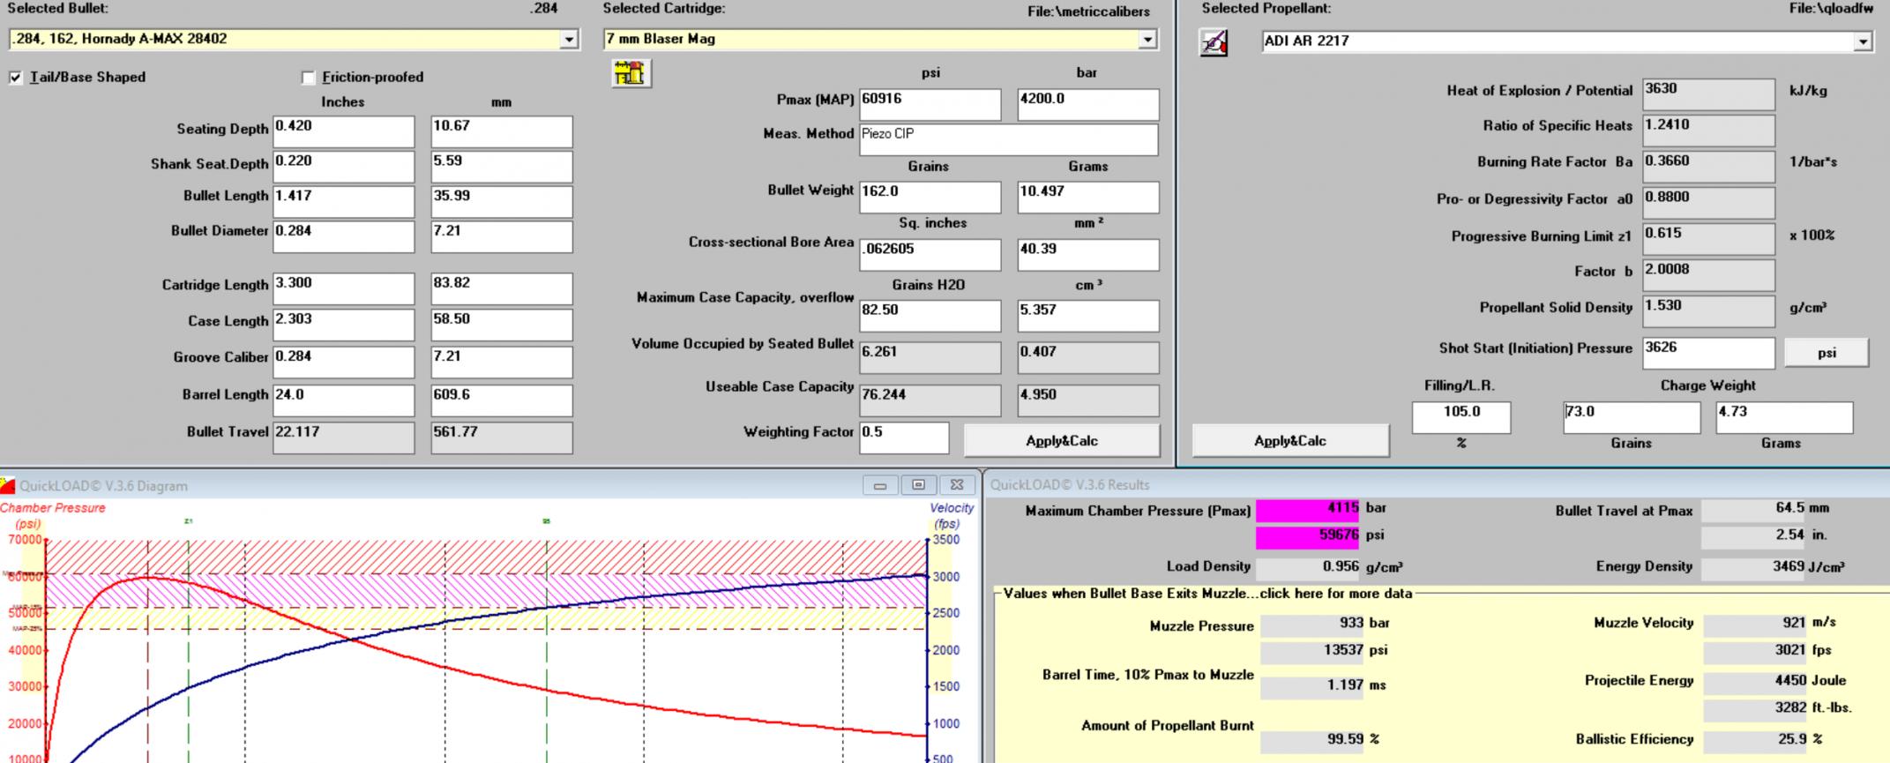The width and height of the screenshot is (1890, 763).
Task: Click the cartridge dimensions icon under Selected Cartridge
Action: [x=631, y=73]
